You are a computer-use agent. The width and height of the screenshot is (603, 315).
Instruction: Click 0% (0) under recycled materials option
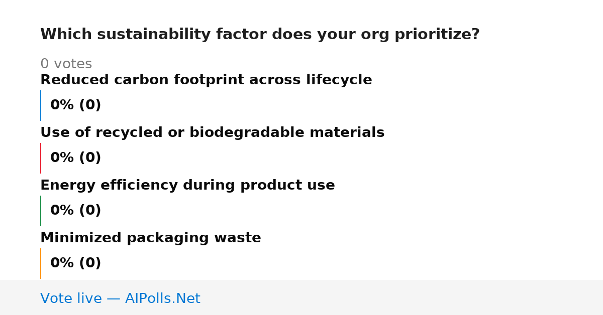point(75,158)
